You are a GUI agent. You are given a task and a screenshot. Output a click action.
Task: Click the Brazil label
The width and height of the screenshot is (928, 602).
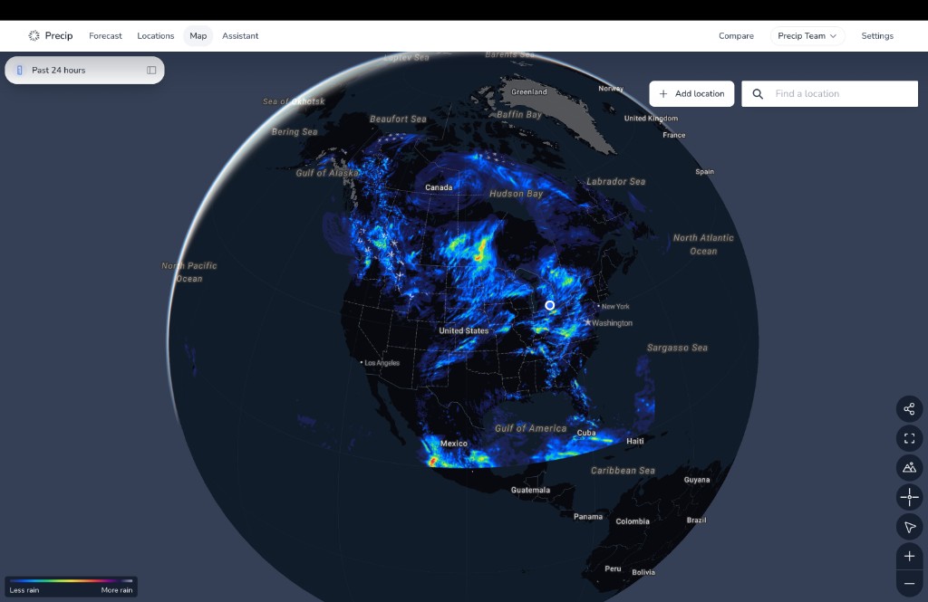pyautogui.click(x=697, y=521)
